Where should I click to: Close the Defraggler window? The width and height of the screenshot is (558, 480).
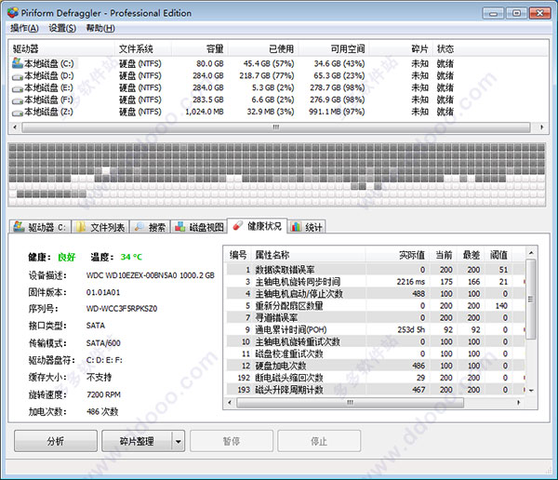pyautogui.click(x=539, y=13)
